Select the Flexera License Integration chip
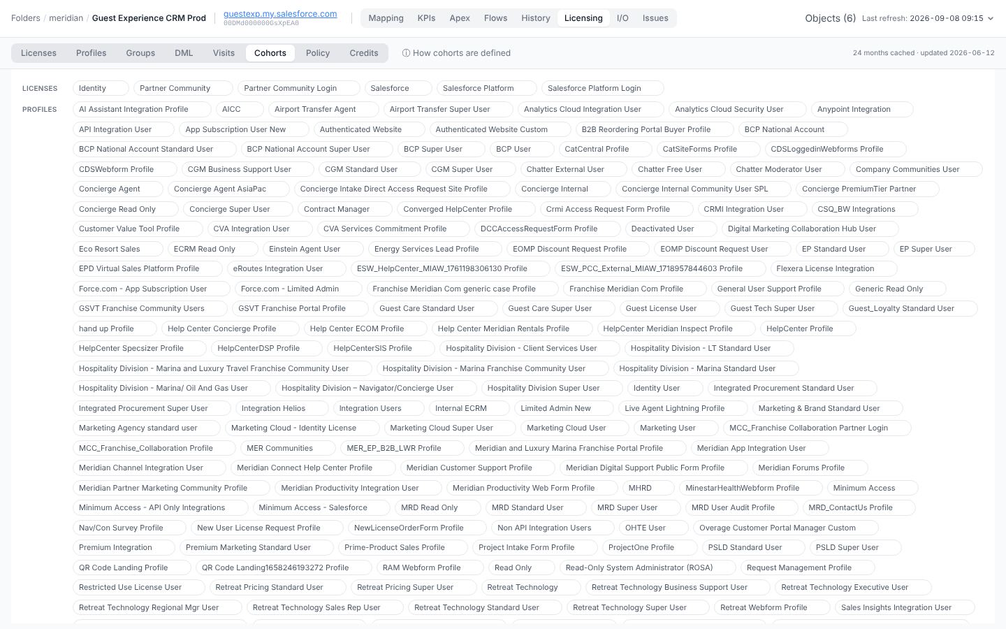 pyautogui.click(x=834, y=268)
